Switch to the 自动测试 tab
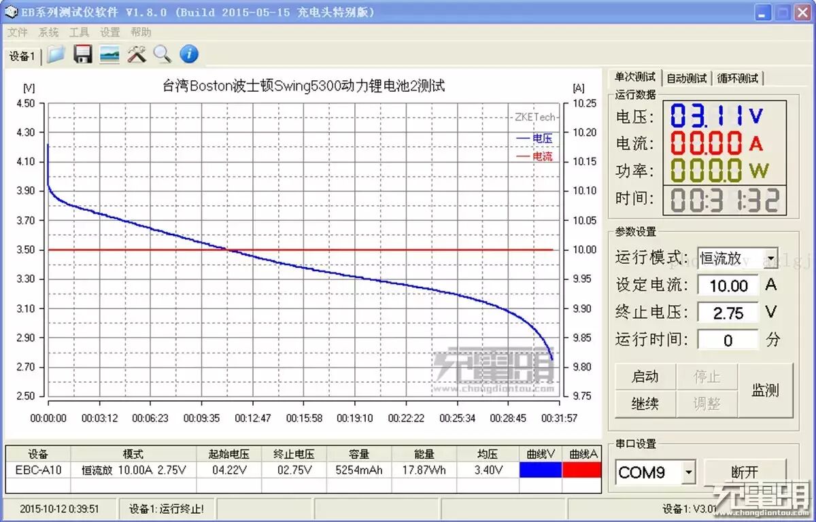Screen dimensions: 816x522 coord(687,78)
